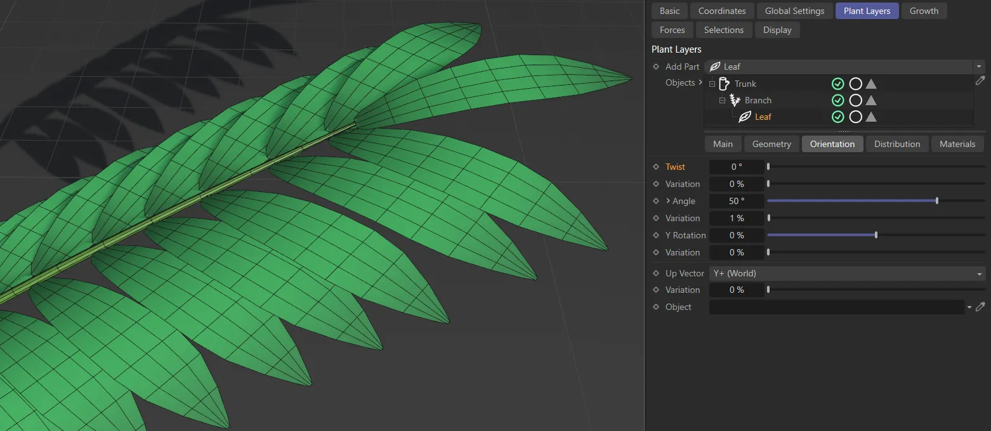The height and width of the screenshot is (431, 991).
Task: Click the Twist value input field
Action: coord(737,166)
